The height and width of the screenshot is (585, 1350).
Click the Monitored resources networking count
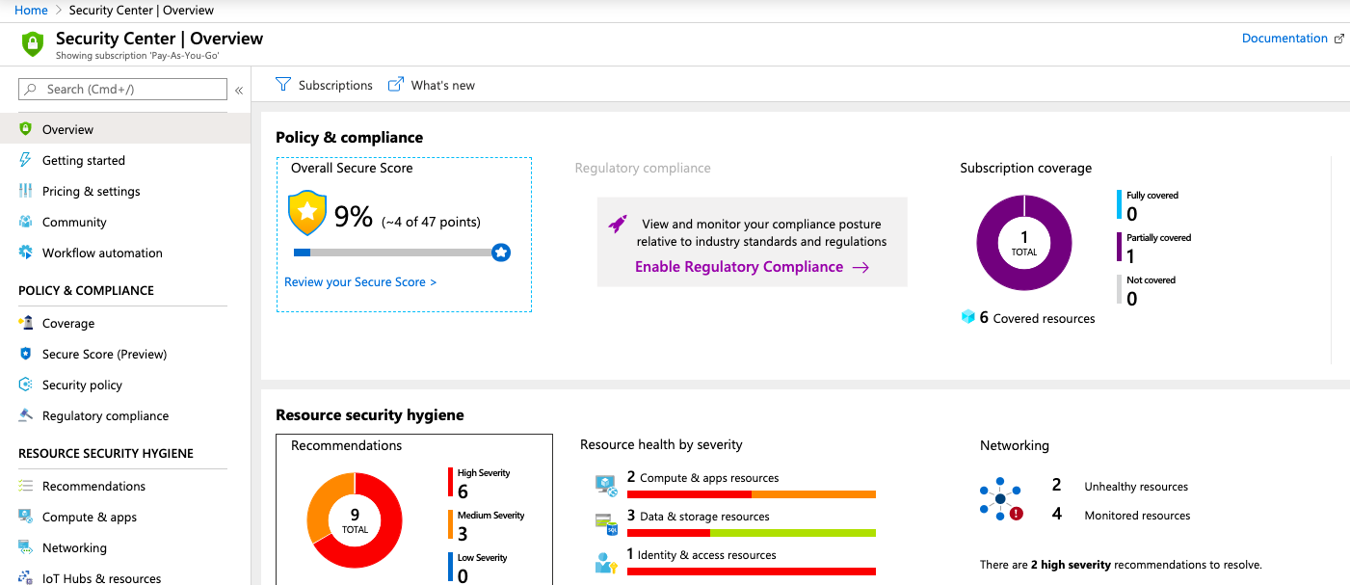(1057, 514)
